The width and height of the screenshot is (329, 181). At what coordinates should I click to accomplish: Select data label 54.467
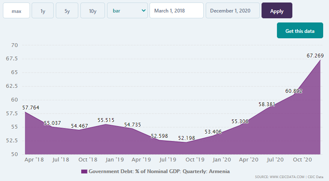point(79,126)
